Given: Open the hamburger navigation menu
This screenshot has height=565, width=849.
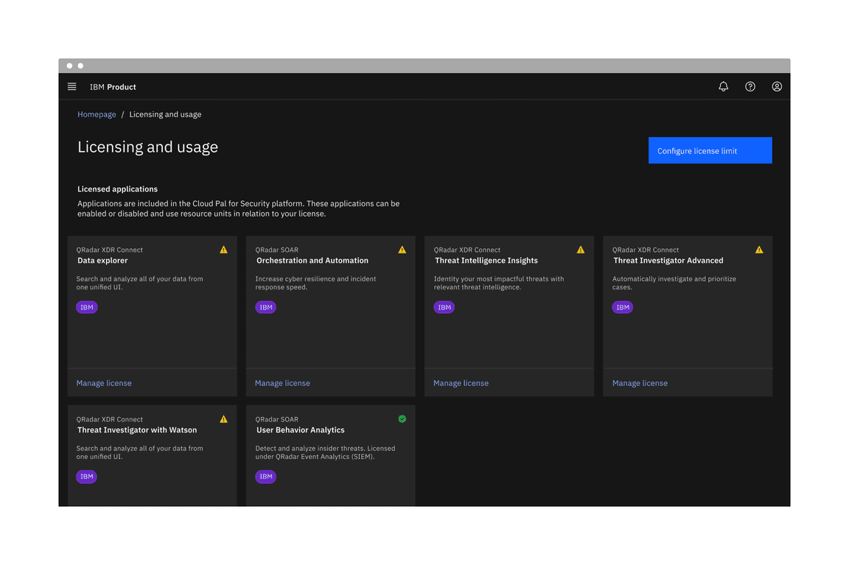Looking at the screenshot, I should coord(71,87).
